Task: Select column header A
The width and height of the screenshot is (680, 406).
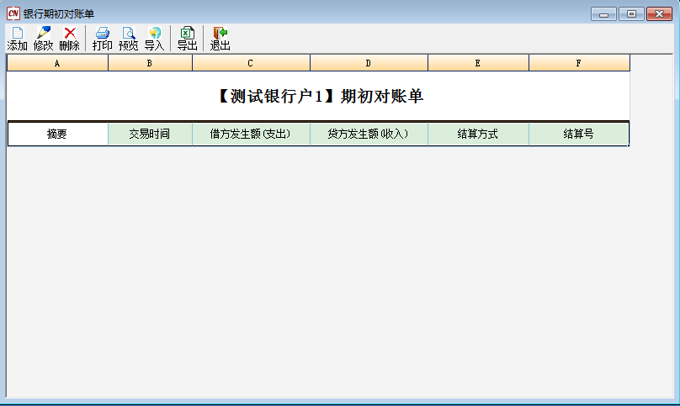Action: (x=57, y=63)
